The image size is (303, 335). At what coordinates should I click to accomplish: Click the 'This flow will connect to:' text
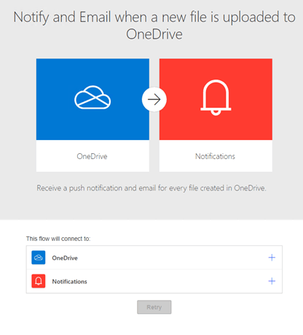[58, 239]
